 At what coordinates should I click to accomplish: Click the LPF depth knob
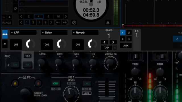pyautogui.click(x=30, y=44)
